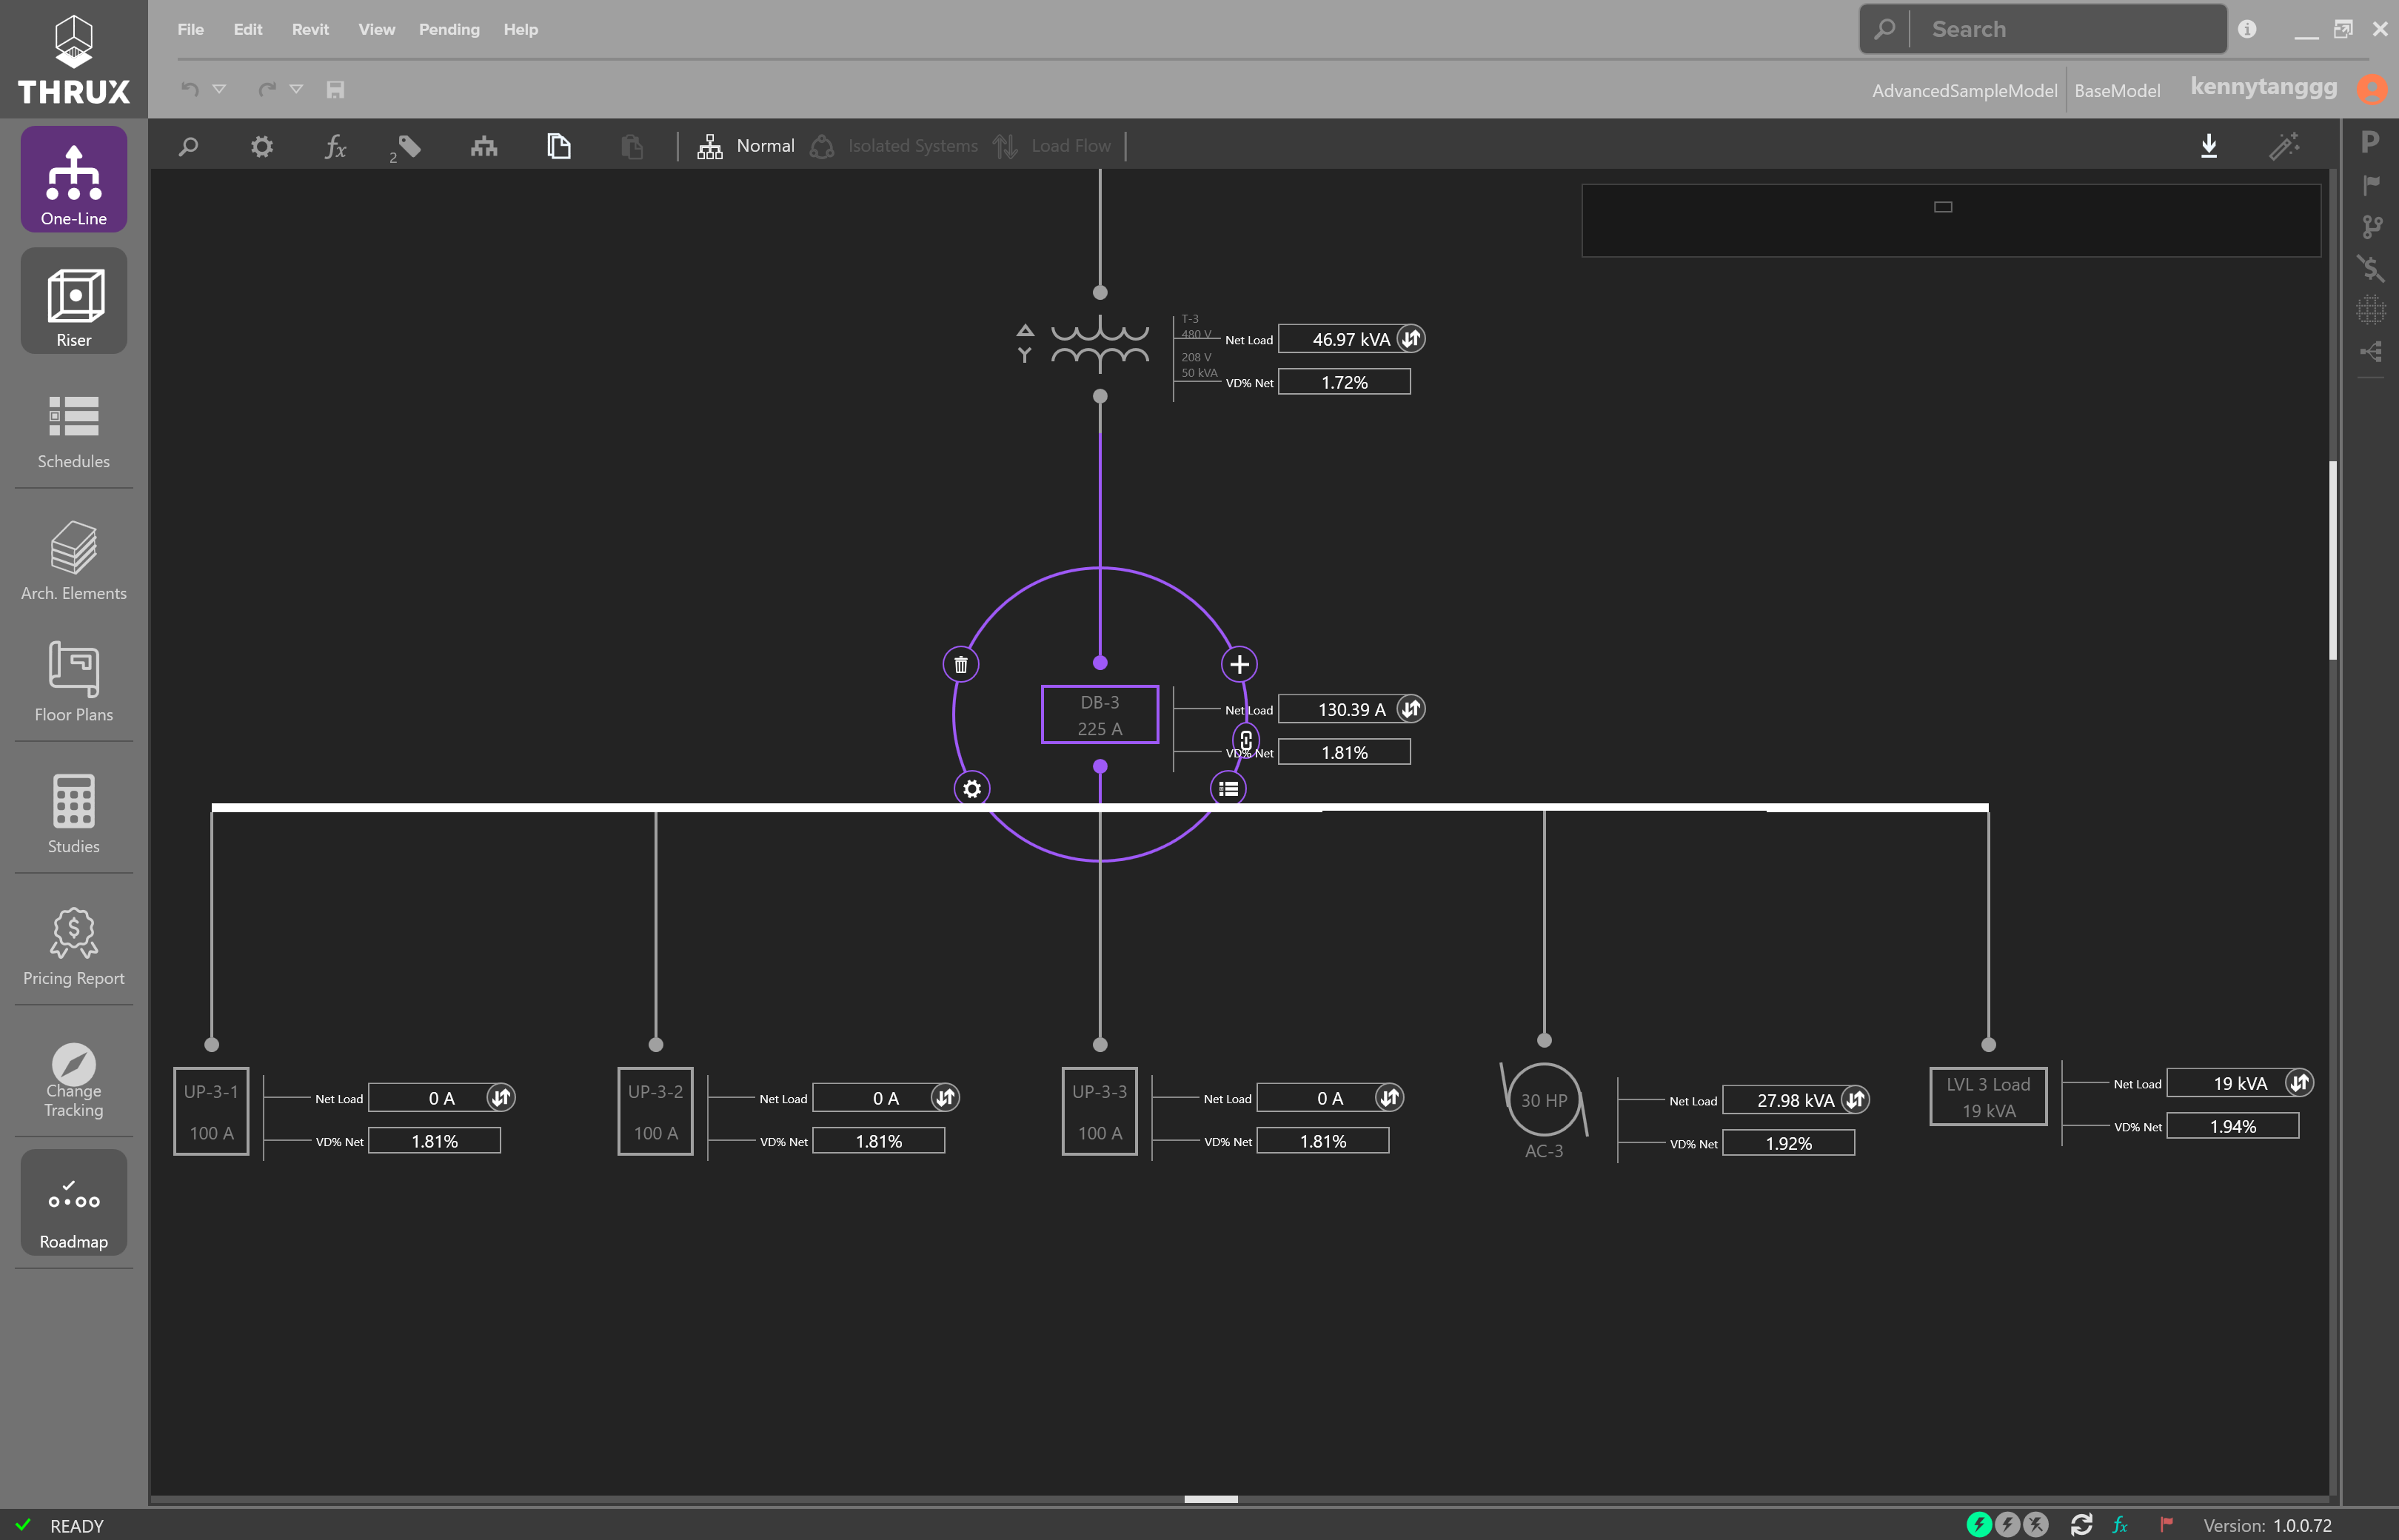
Task: Click the magic wand icon
Action: click(x=2284, y=146)
